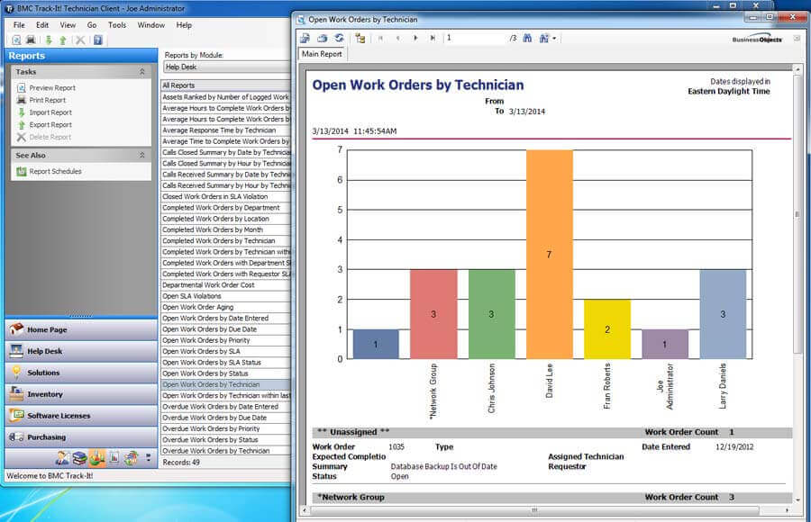Go to last page in report viewer
Image resolution: width=811 pixels, height=522 pixels.
(x=433, y=38)
